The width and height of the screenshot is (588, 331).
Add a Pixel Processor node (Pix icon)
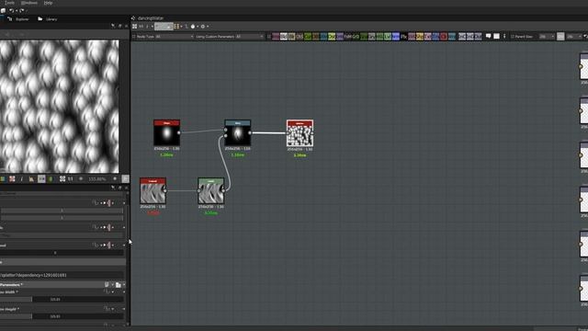click(404, 37)
